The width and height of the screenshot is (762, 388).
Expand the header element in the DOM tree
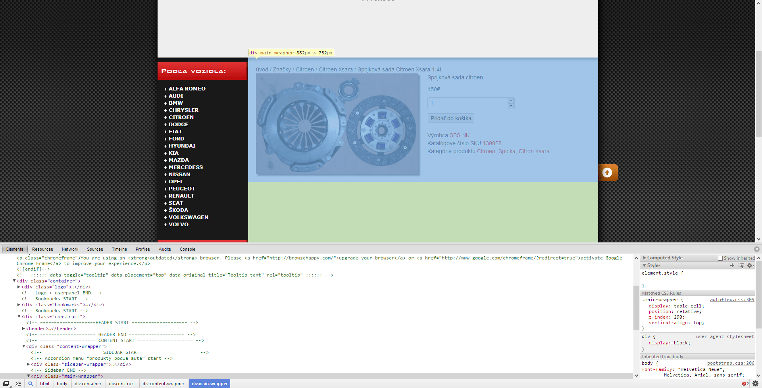click(x=23, y=328)
